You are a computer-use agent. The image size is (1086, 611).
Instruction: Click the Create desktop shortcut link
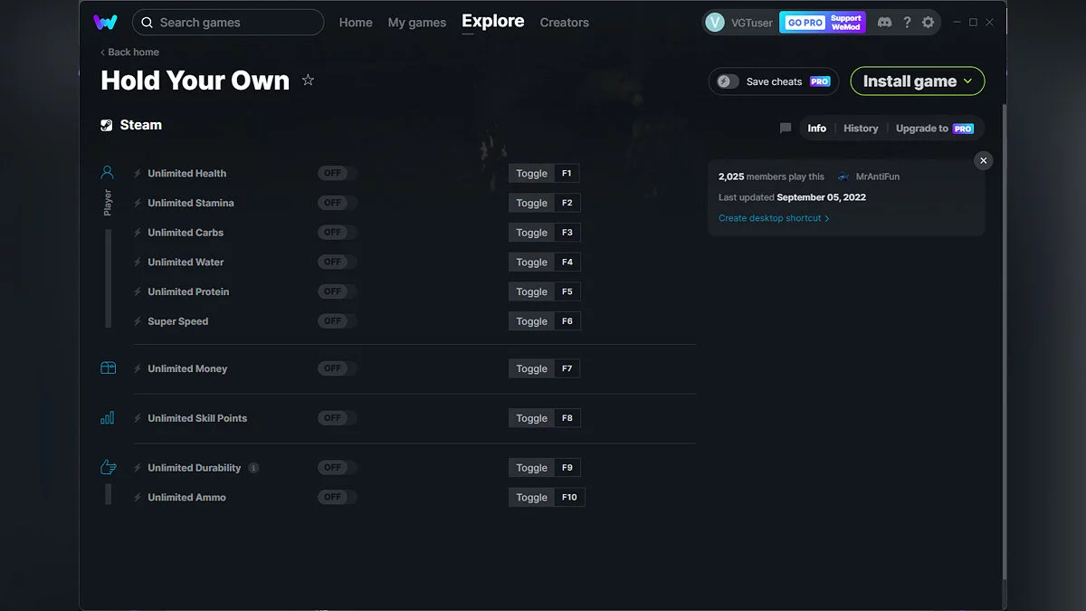(x=771, y=217)
